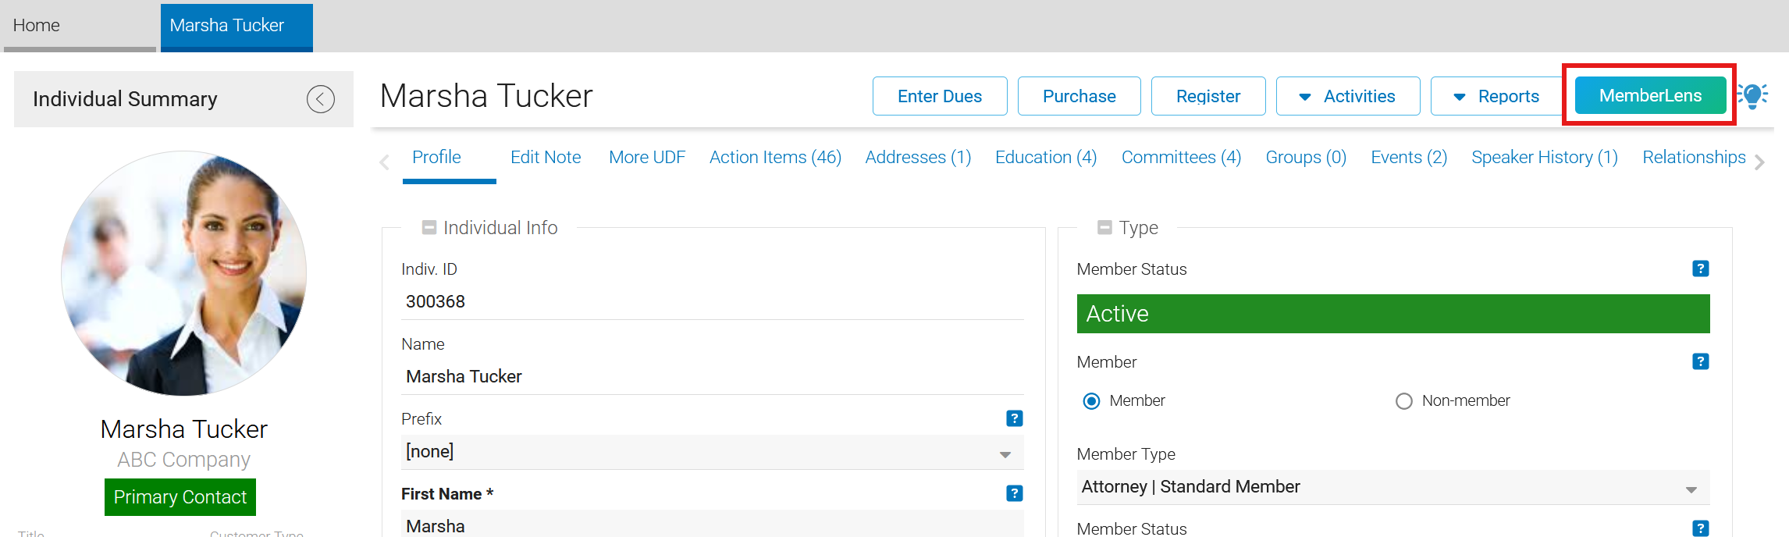Open help for the First Name field
The width and height of the screenshot is (1789, 537).
tap(1015, 493)
